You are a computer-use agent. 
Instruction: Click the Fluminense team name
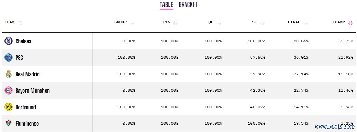pos(27,124)
